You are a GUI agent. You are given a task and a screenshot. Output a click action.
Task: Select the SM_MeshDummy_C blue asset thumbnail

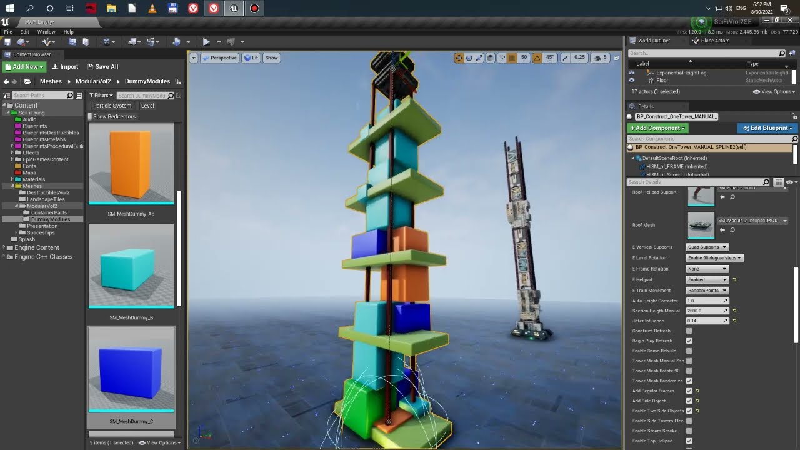click(131, 370)
